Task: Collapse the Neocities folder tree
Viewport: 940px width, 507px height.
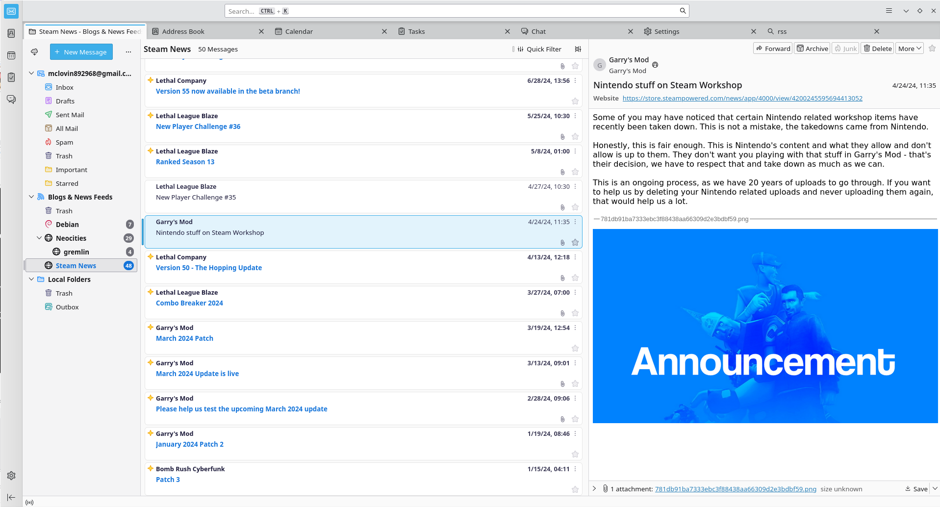Action: coord(39,238)
